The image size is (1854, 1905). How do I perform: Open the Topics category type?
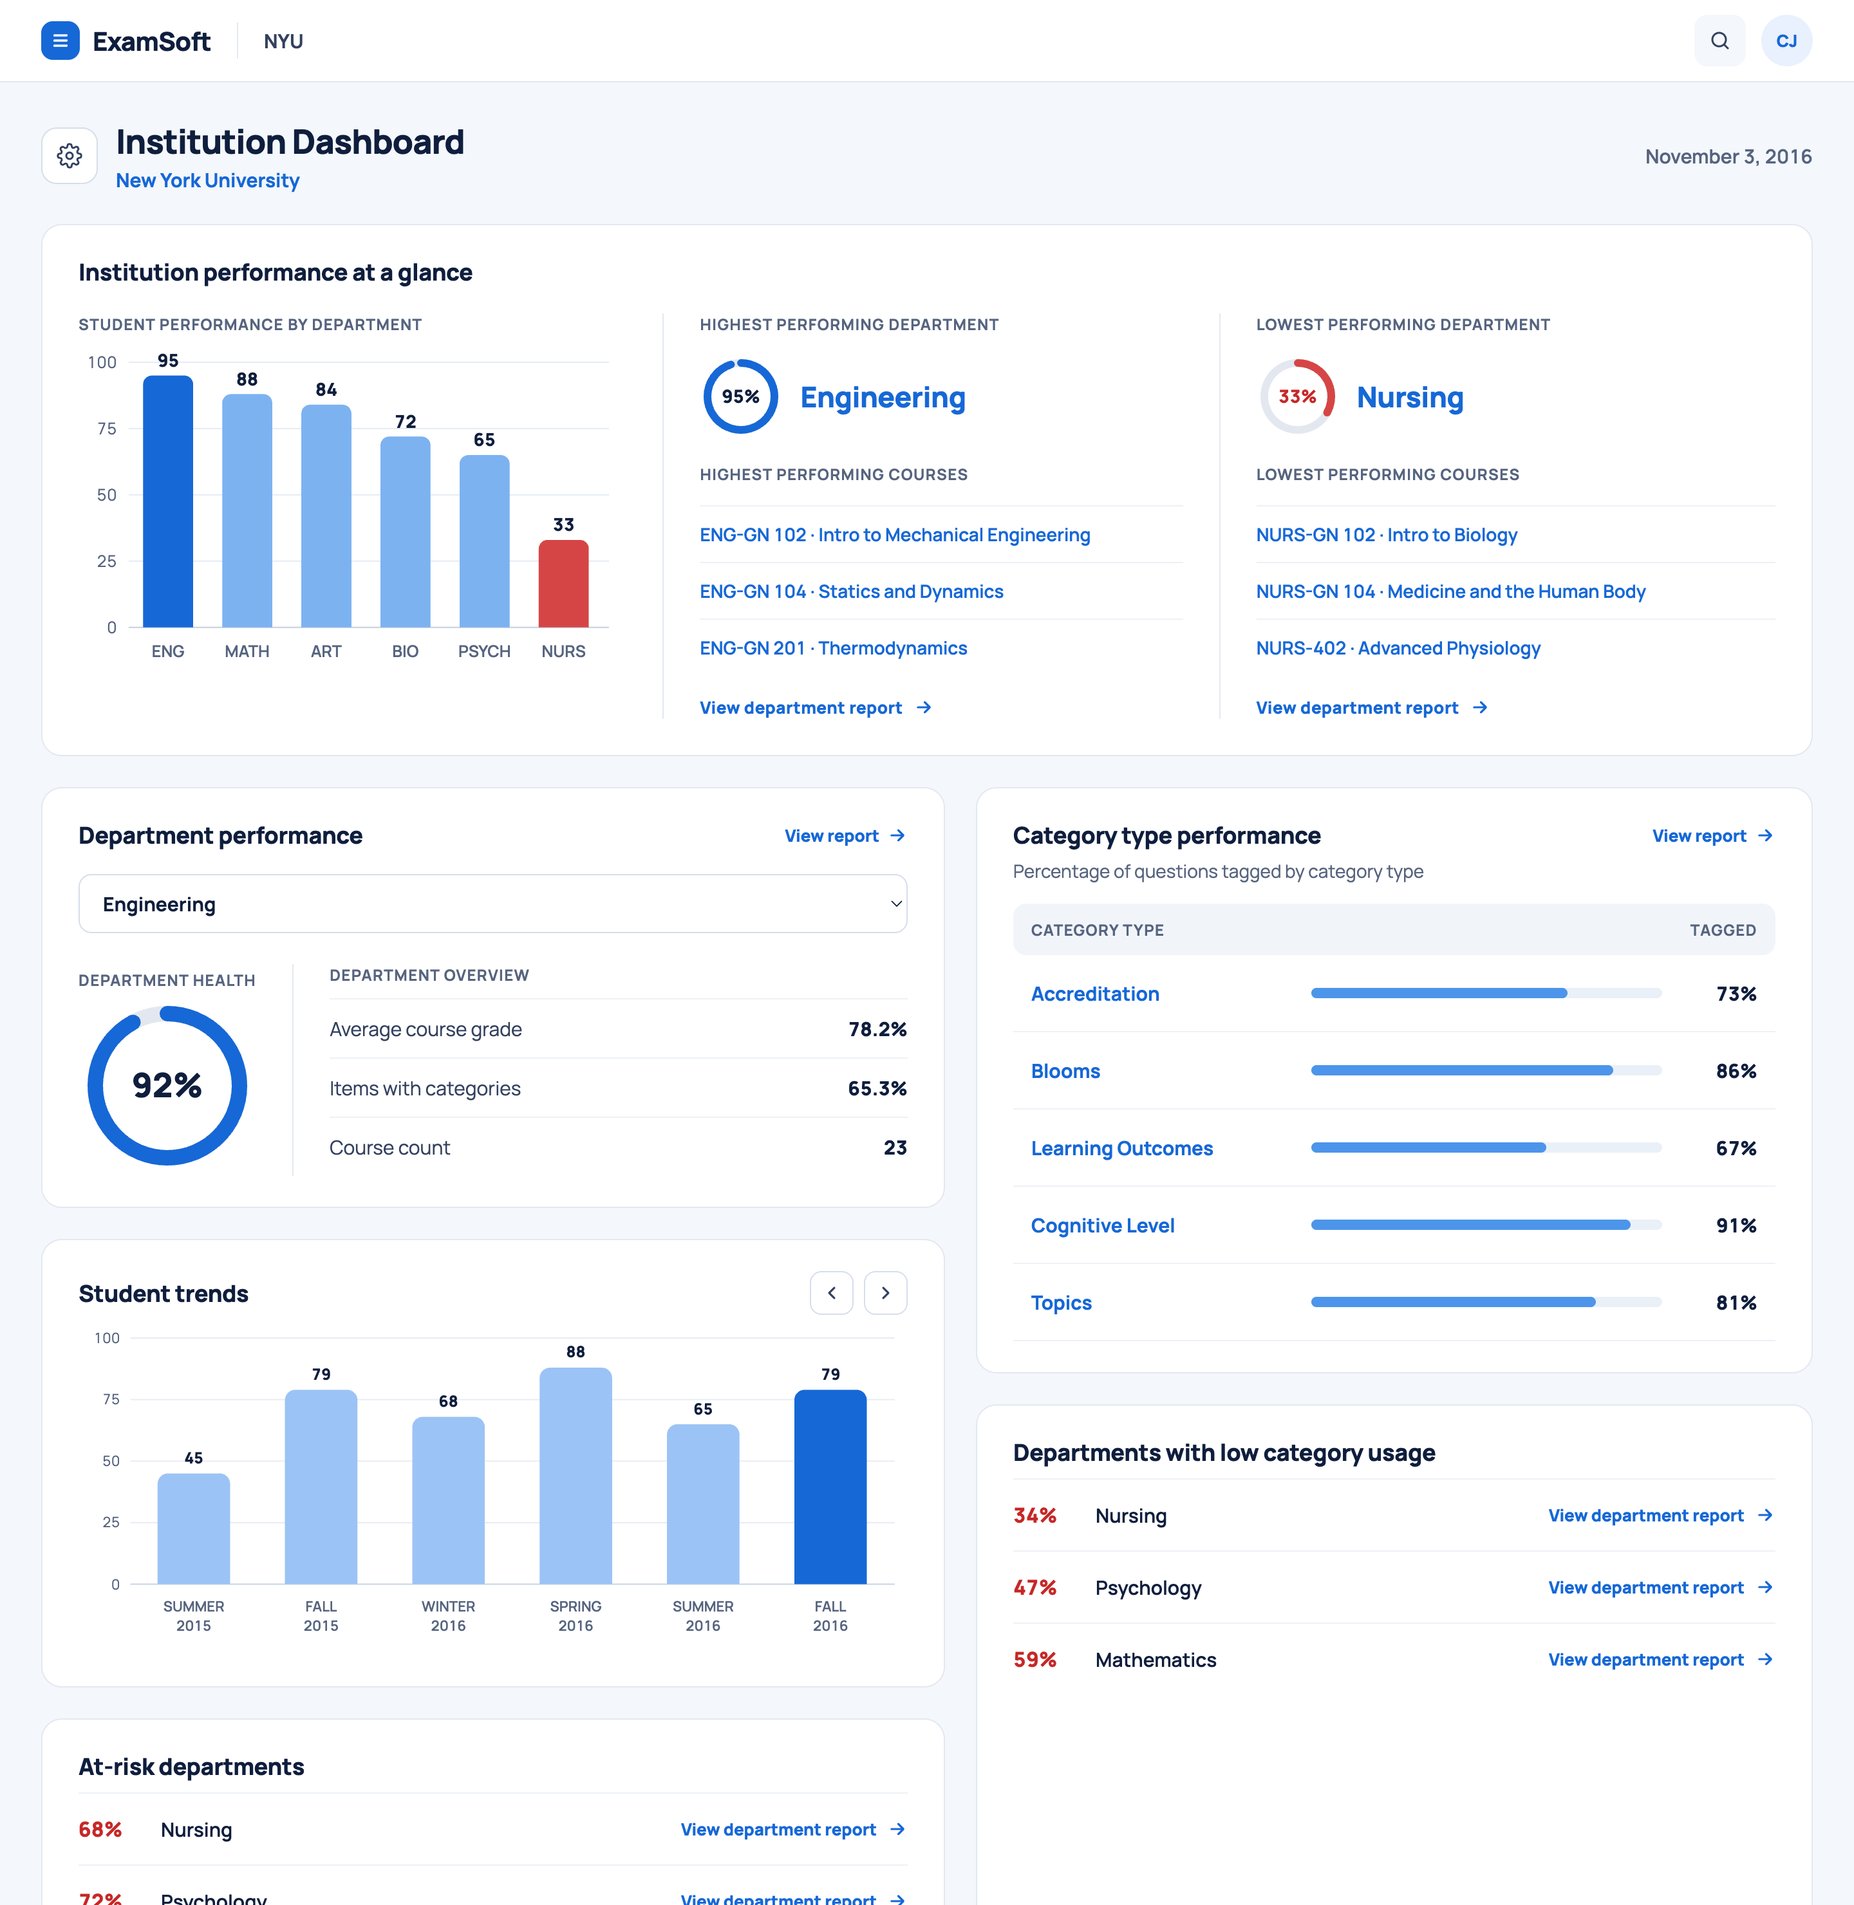tap(1062, 1303)
